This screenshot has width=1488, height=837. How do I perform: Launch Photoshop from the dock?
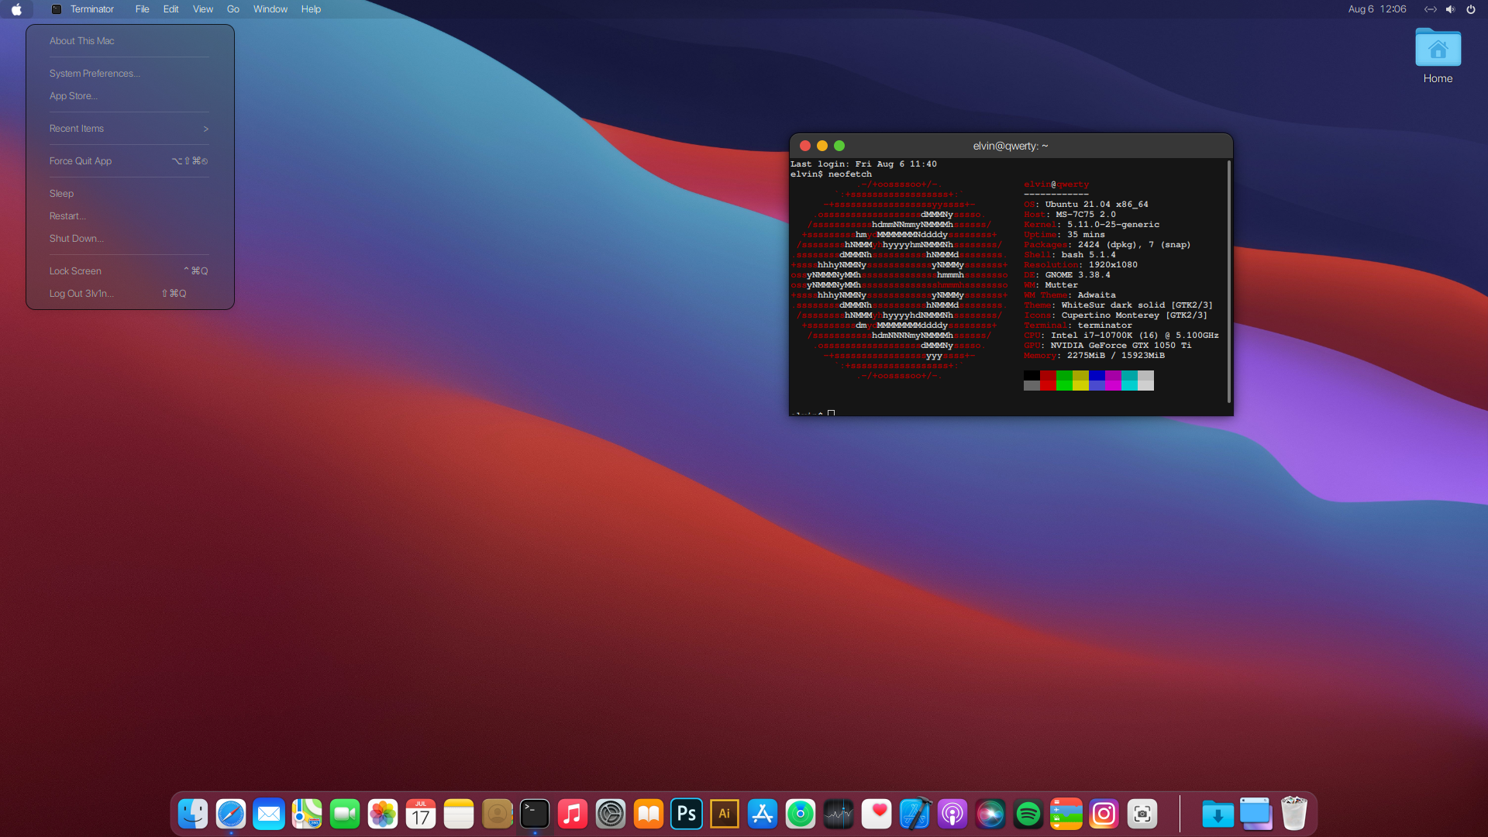(687, 814)
